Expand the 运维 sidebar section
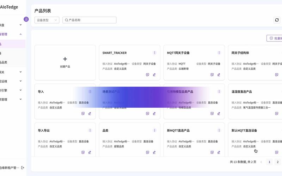The height and width of the screenshot is (176, 282). pos(20,81)
